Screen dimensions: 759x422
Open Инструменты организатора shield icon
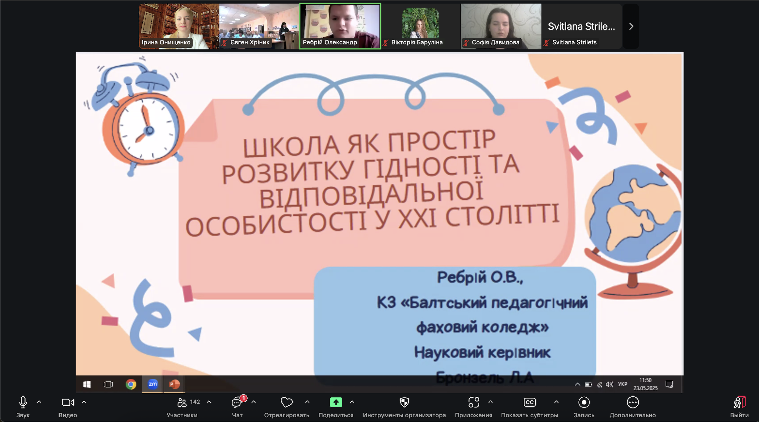tap(404, 402)
